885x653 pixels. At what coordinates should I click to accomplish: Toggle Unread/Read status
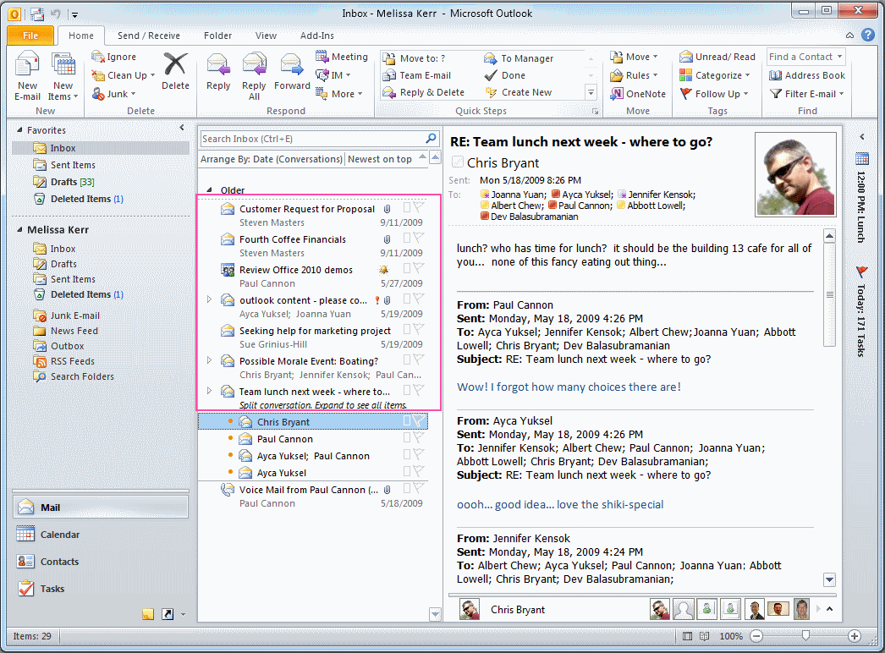(x=717, y=57)
